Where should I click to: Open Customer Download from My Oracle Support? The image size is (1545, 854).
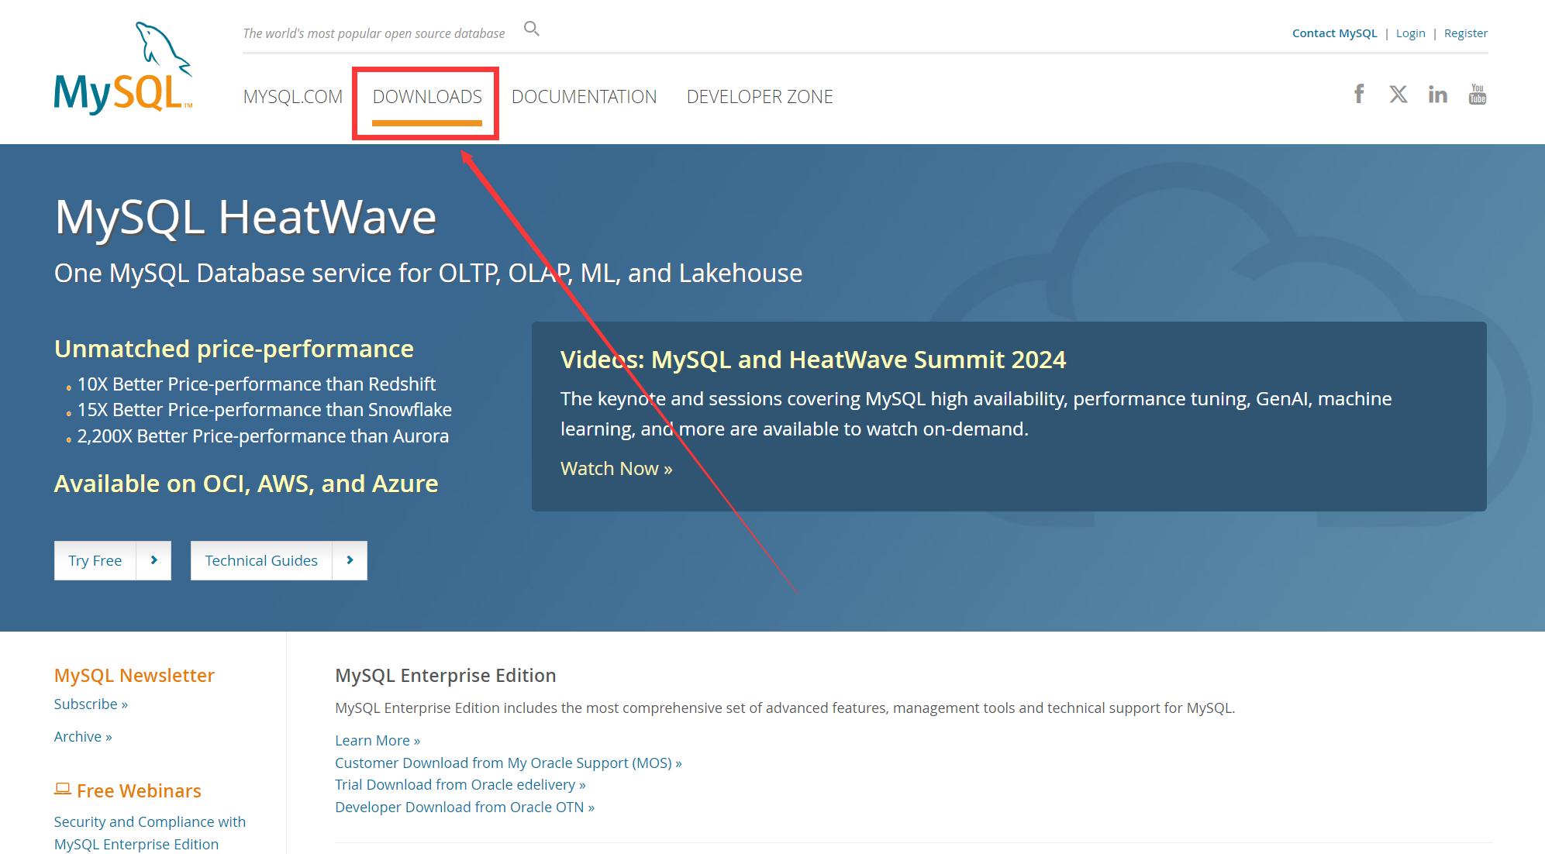(x=509, y=763)
